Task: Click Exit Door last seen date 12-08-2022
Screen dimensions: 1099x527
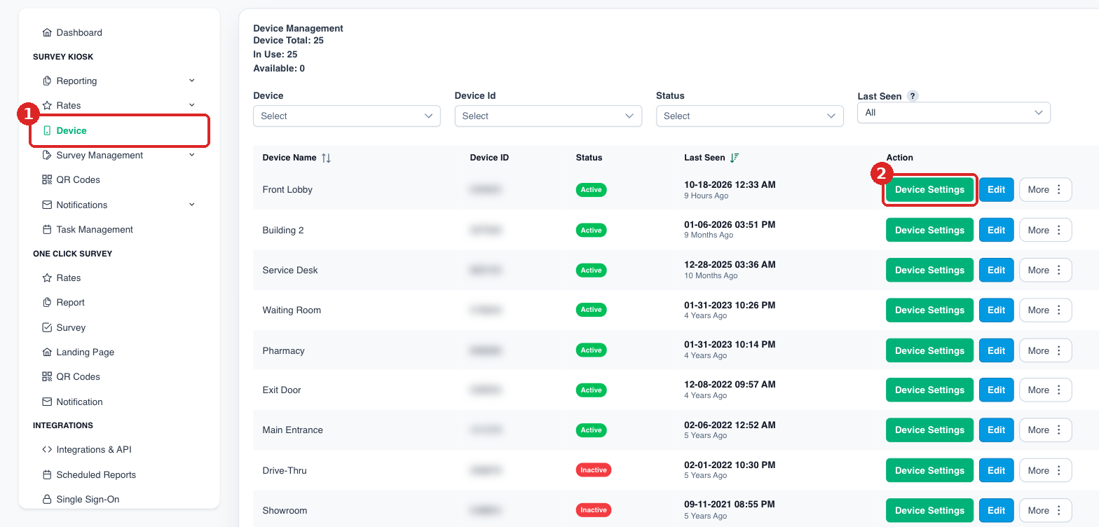Action: click(730, 385)
